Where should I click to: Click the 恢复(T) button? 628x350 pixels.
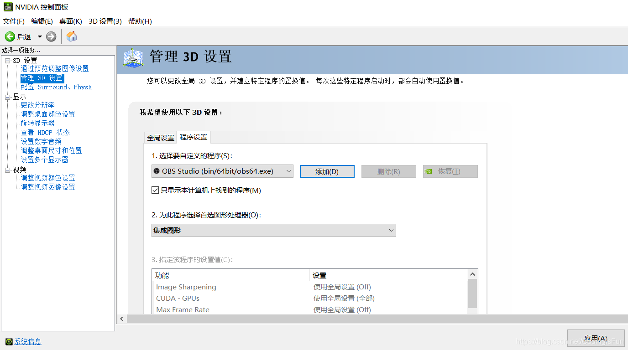450,171
